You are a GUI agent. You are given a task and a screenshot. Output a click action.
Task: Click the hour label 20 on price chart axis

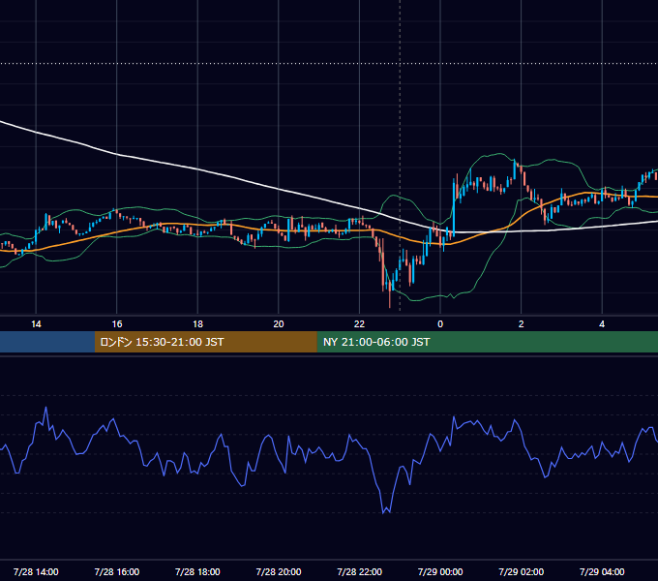coord(279,324)
